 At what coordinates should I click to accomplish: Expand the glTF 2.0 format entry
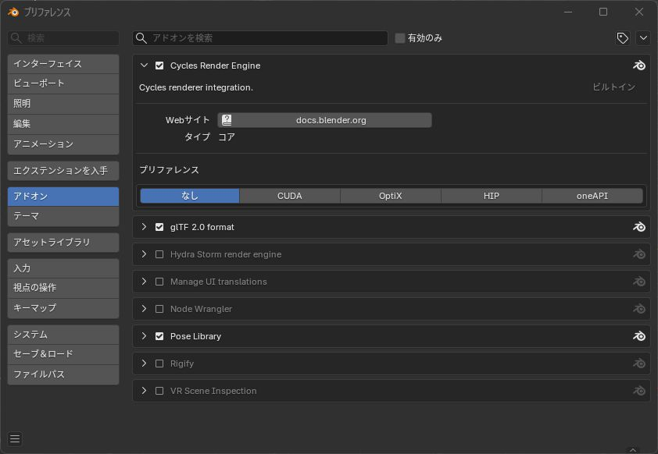tap(144, 227)
